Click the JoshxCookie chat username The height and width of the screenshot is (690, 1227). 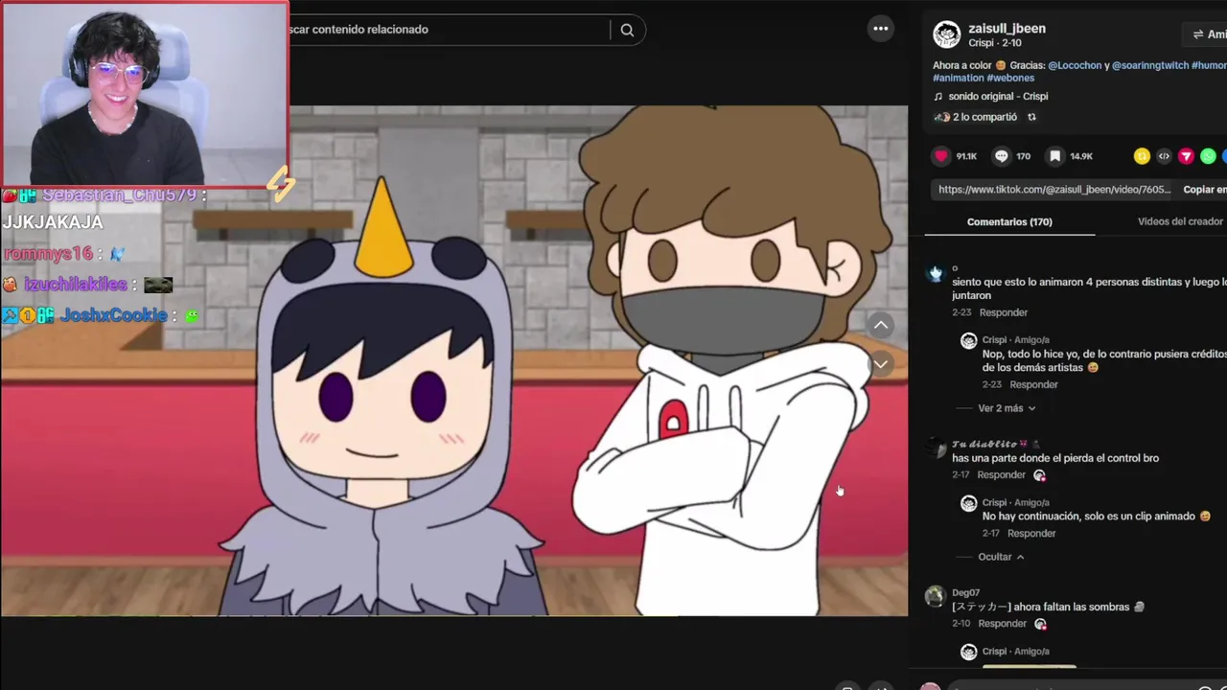coord(113,315)
